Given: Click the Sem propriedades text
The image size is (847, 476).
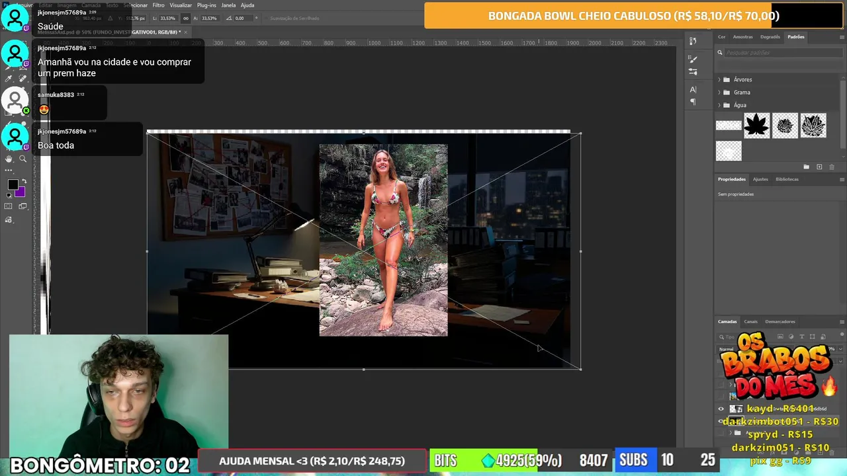Looking at the screenshot, I should 736,194.
